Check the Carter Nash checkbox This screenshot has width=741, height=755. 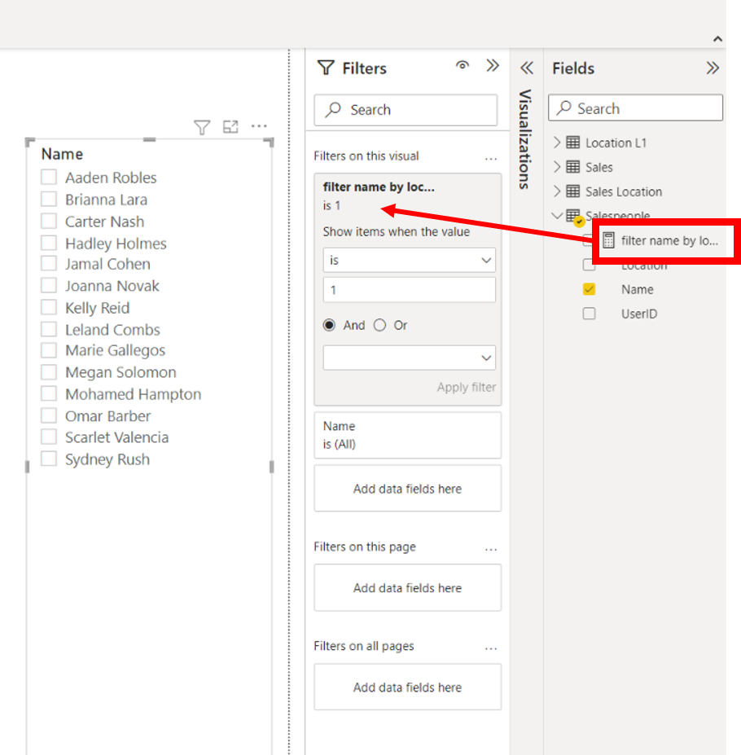click(x=49, y=221)
